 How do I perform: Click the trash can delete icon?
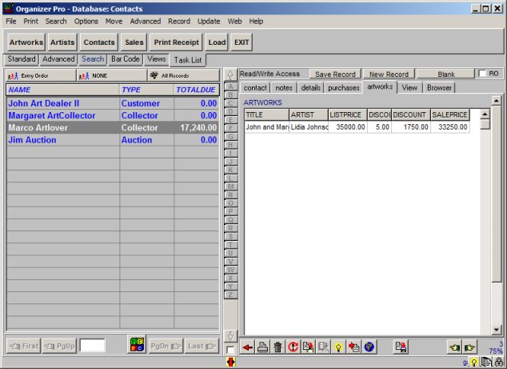(277, 347)
